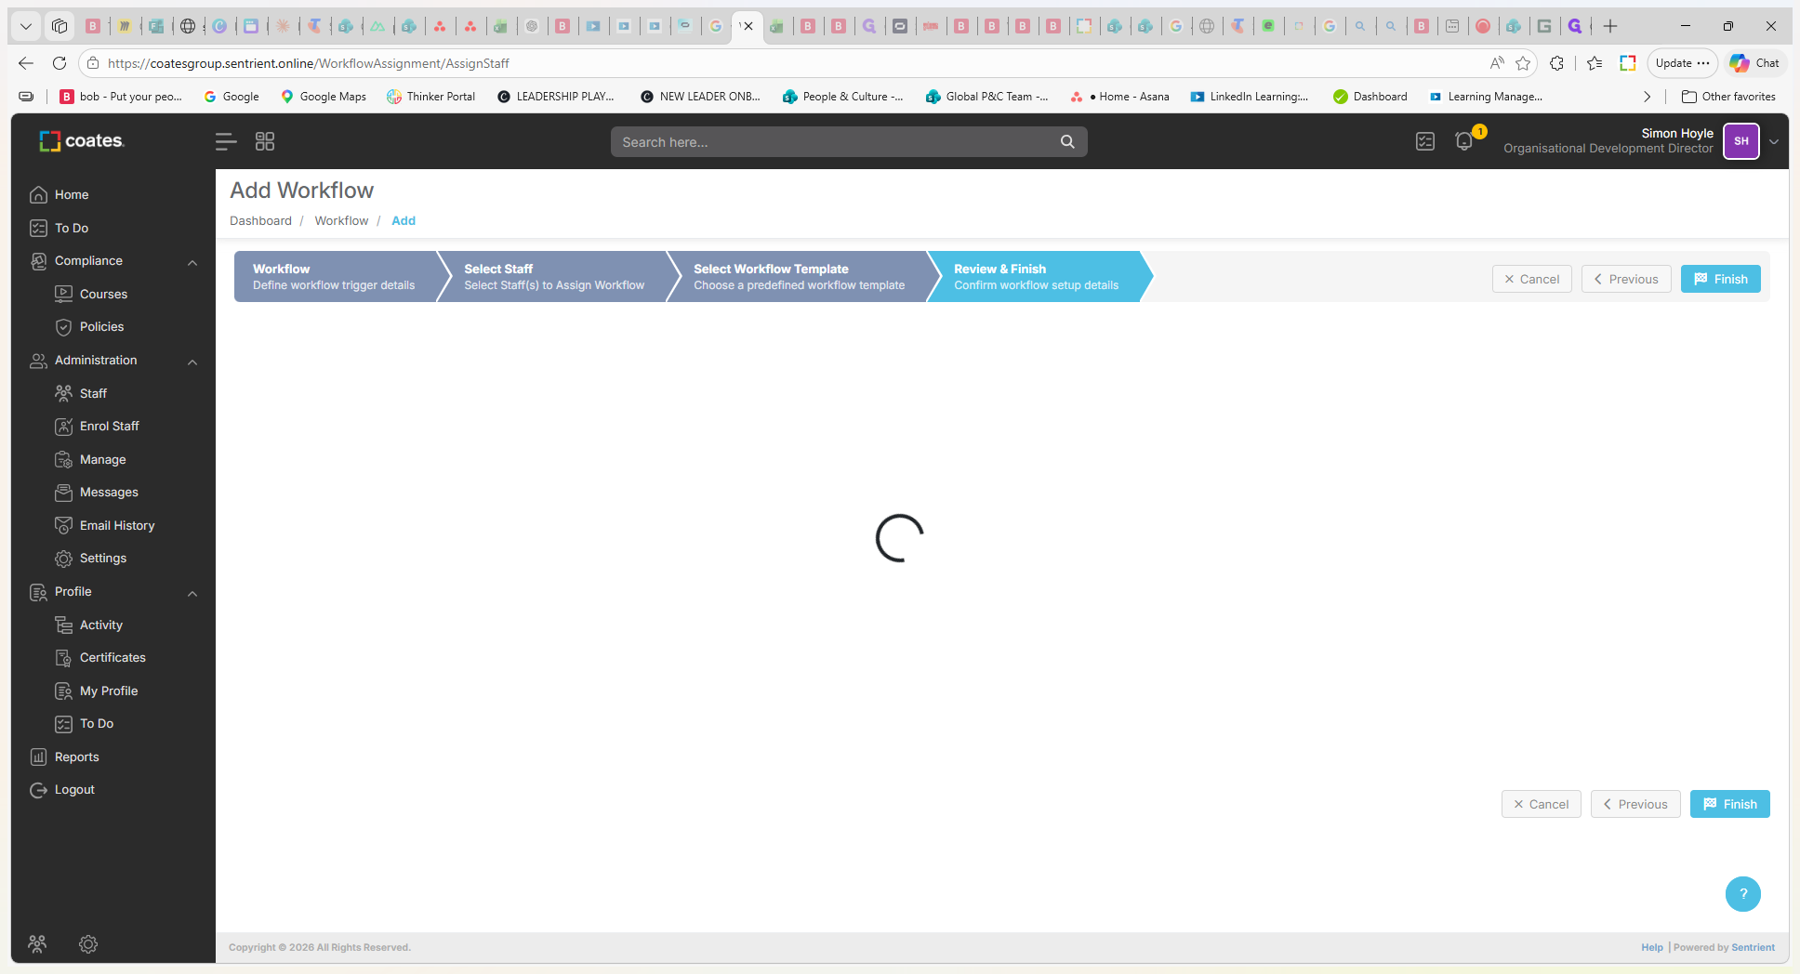
Task: Open the Dashboard breadcrumb link
Action: coord(260,220)
